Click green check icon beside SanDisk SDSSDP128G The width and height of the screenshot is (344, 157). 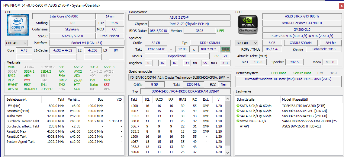click(238, 111)
